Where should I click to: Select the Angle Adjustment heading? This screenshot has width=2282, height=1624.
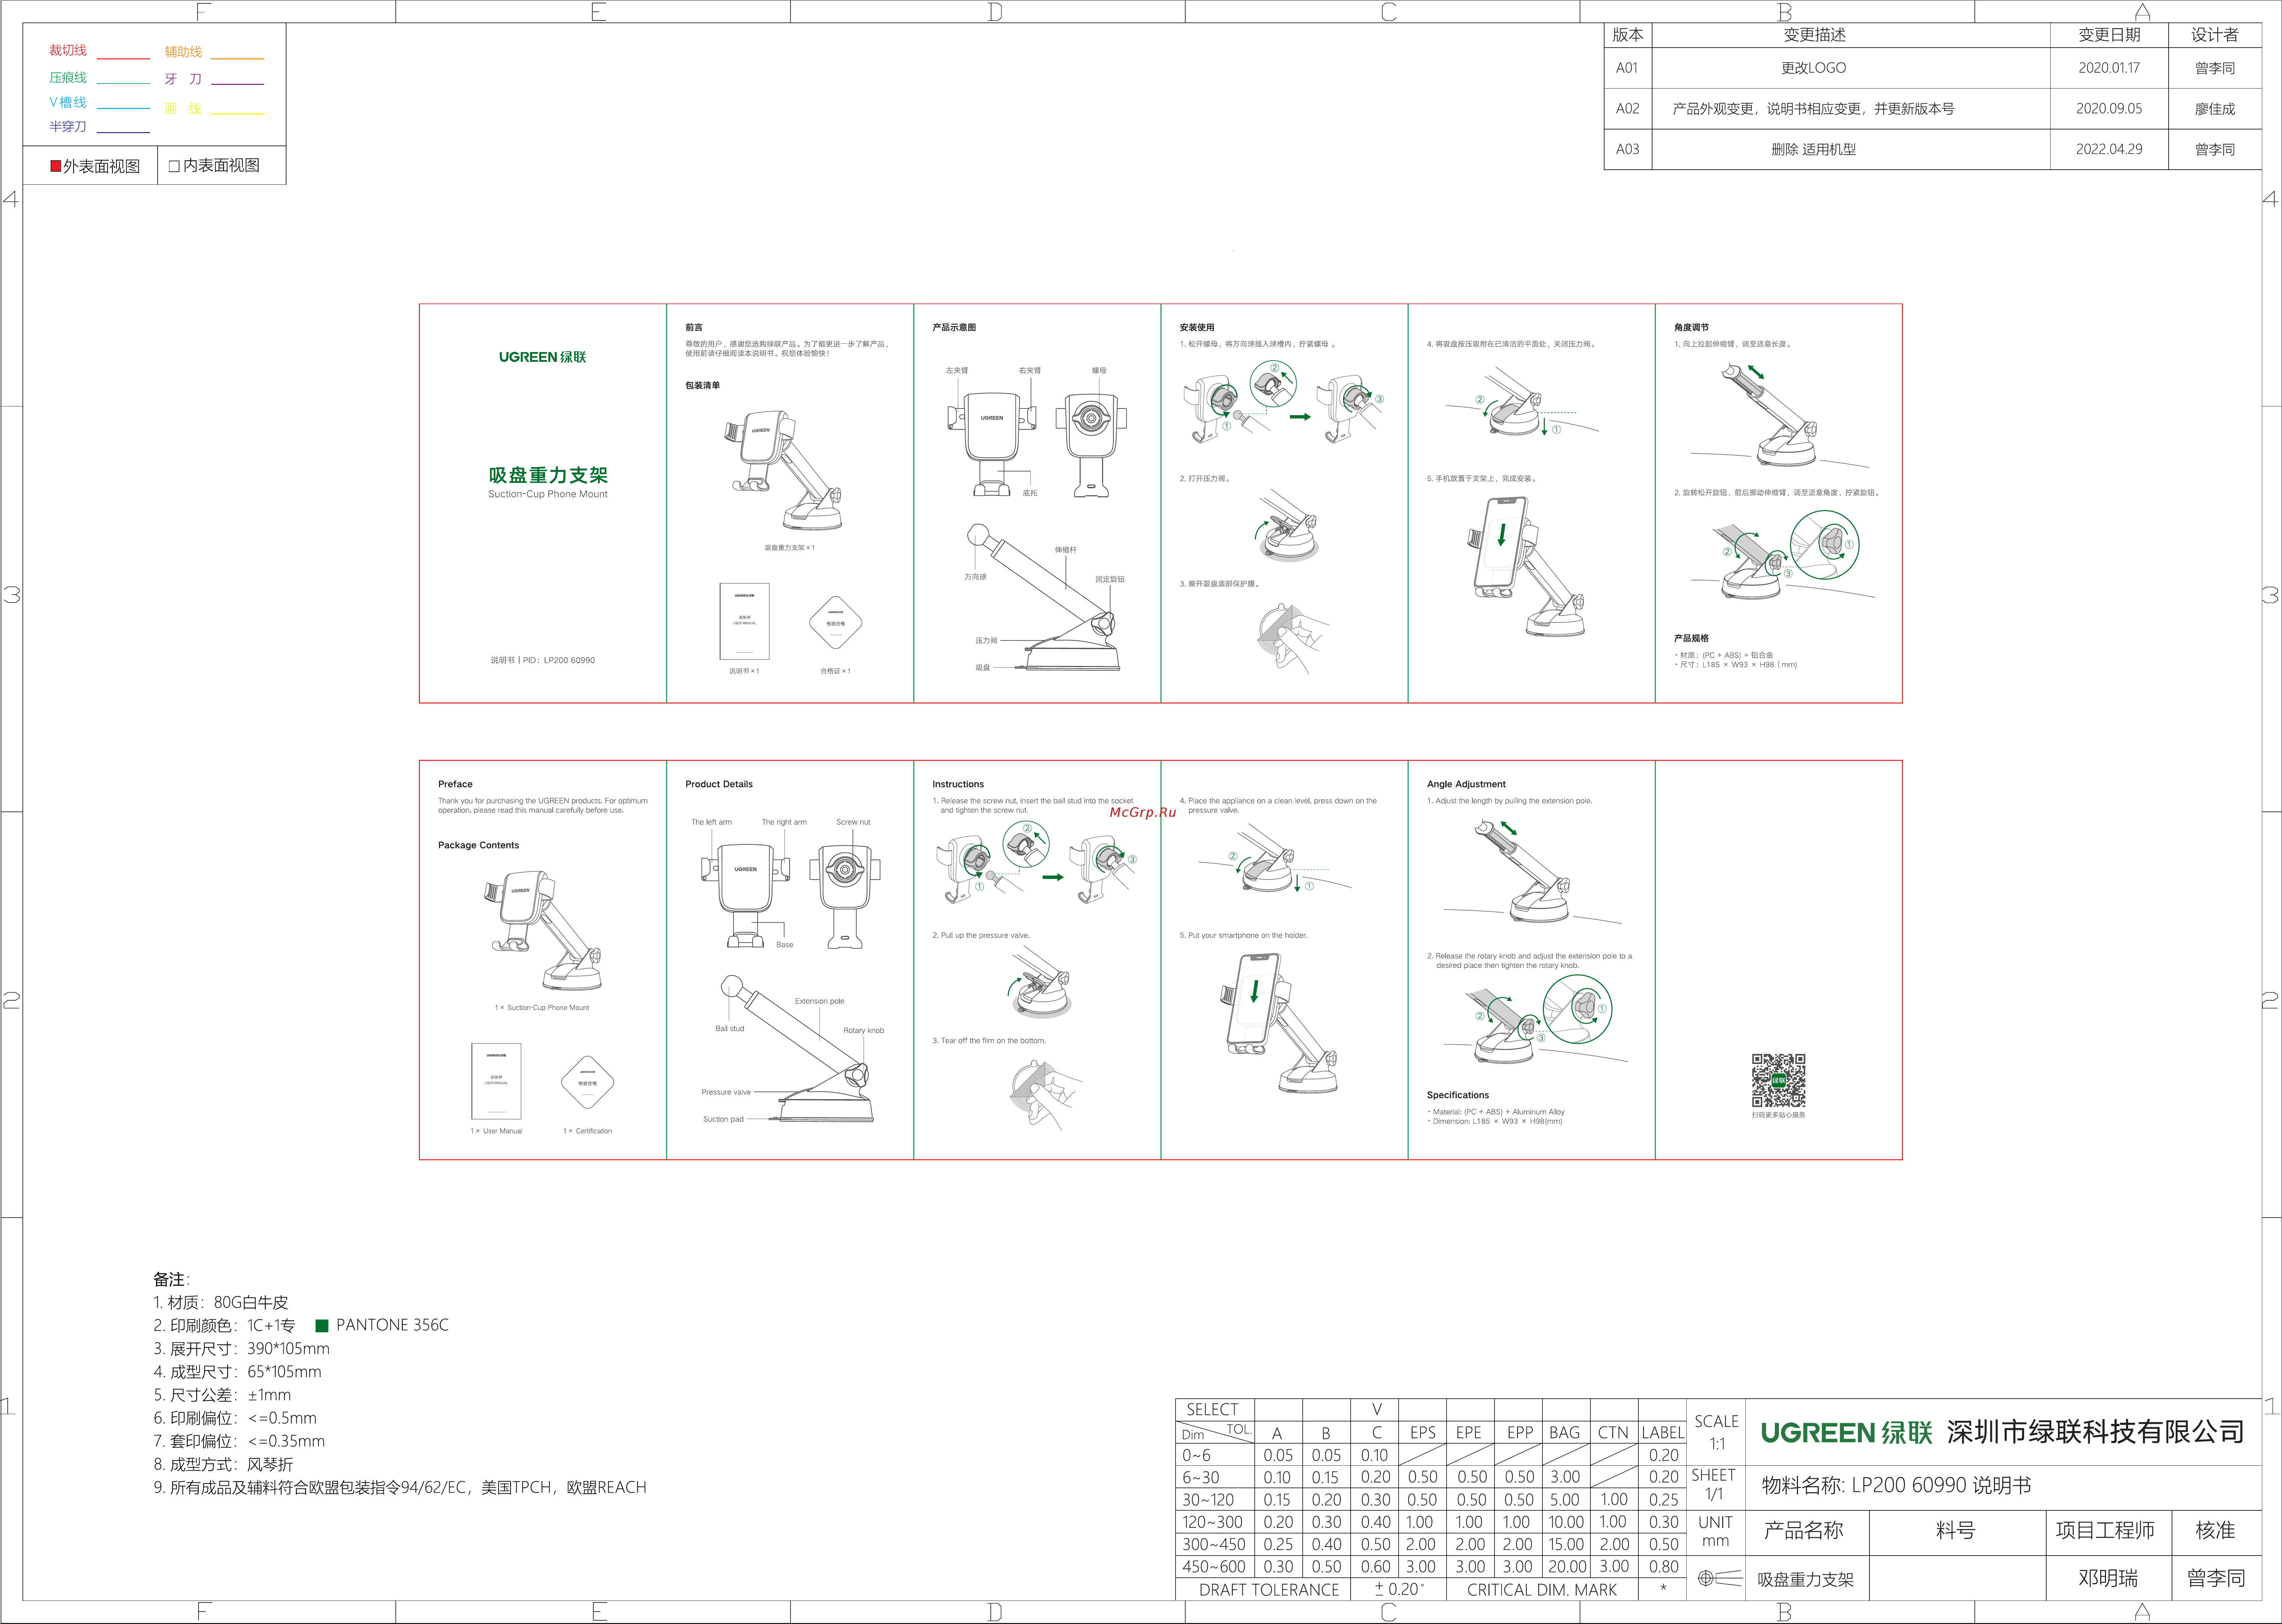1466,784
